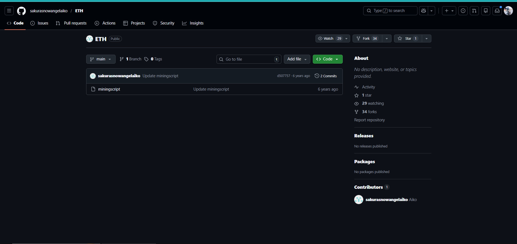Open Issues icon in top header
This screenshot has height=244, width=517.
(463, 11)
